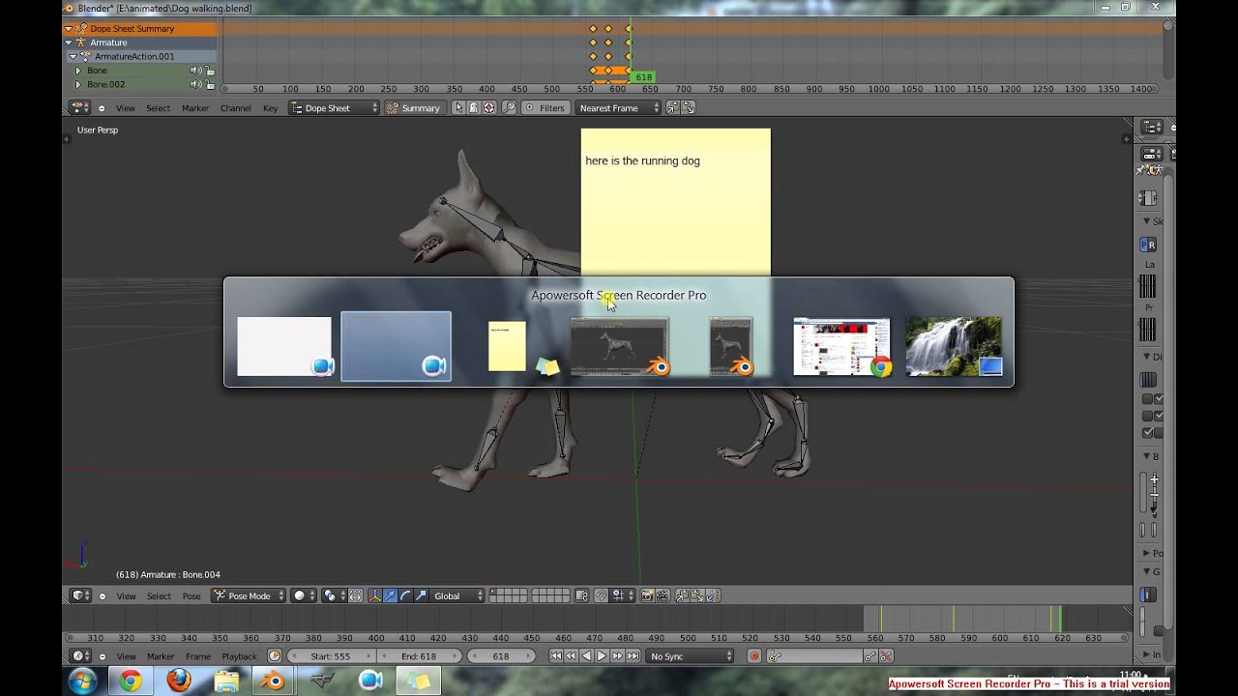Mute the Bone.002 channel speaker icon
Viewport: 1238px width, 696px height.
point(195,84)
